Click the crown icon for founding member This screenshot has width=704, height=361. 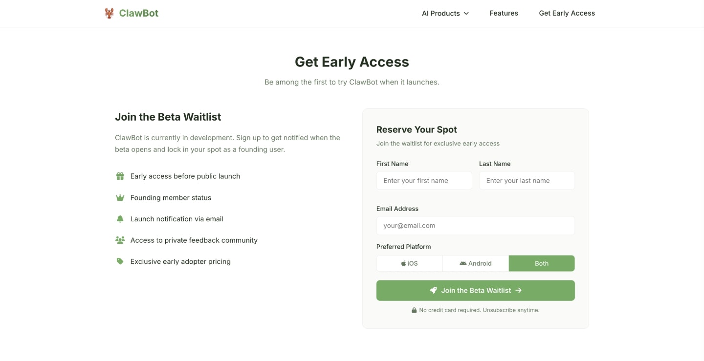(x=120, y=198)
